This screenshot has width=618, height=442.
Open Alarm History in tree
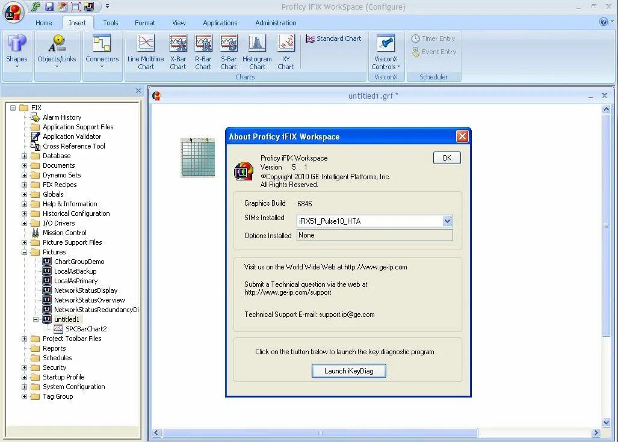coord(62,117)
